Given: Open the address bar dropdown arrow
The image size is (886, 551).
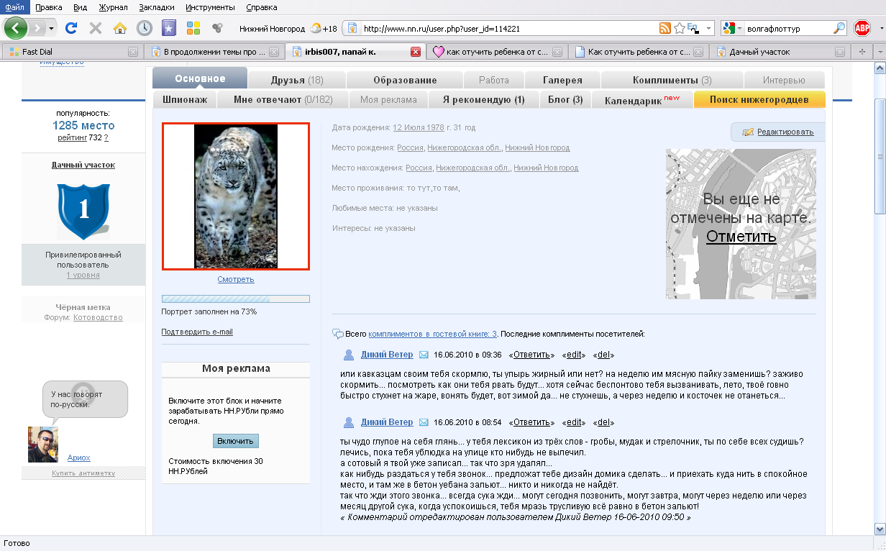Looking at the screenshot, I should pos(709,29).
